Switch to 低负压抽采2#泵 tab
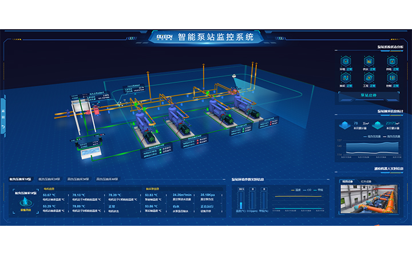 (50, 179)
